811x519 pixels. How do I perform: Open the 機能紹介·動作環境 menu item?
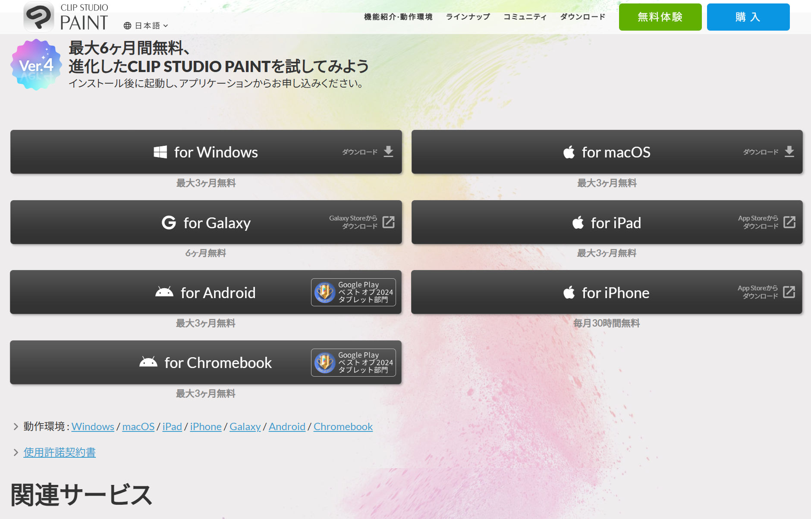(398, 17)
